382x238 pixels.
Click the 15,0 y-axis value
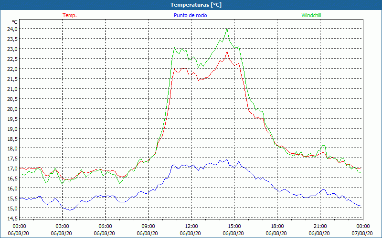coord(12,208)
